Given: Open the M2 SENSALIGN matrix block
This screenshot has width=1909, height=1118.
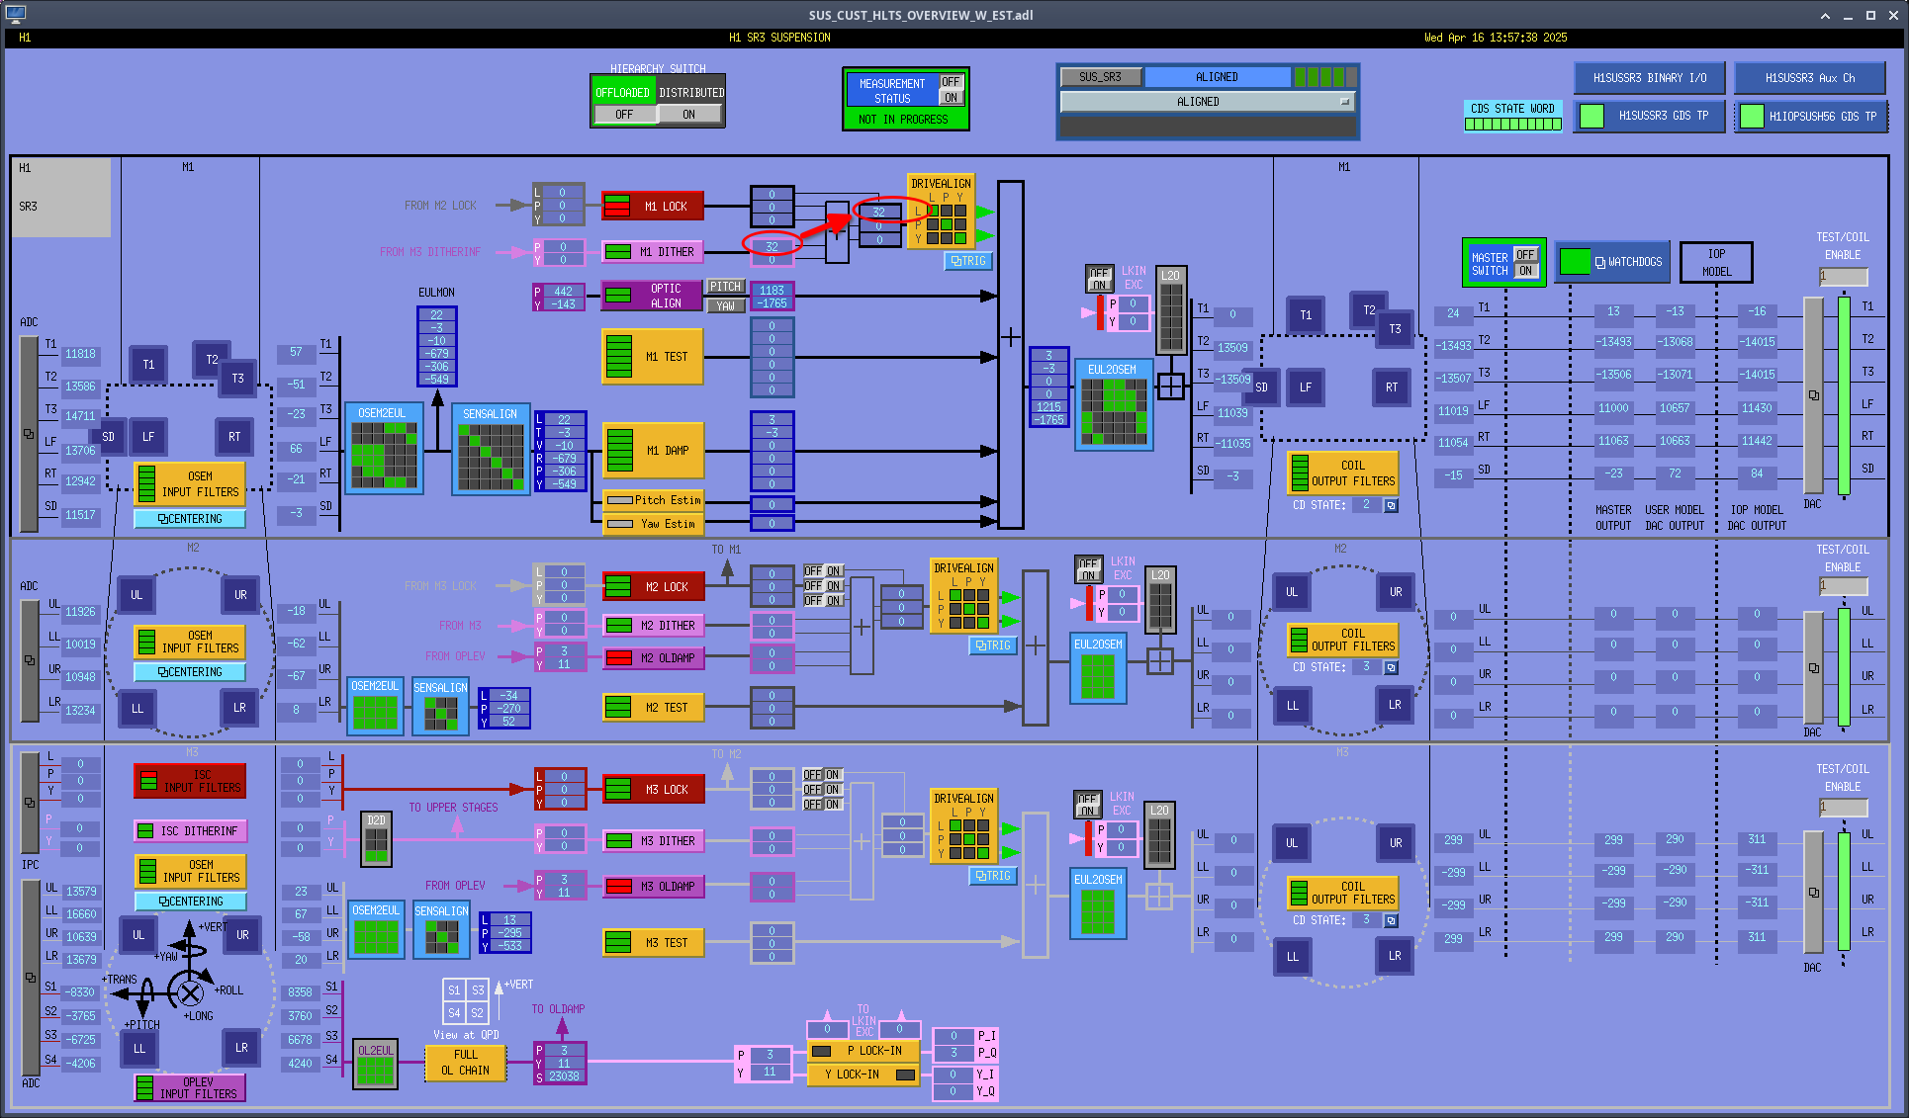Looking at the screenshot, I should [x=440, y=706].
